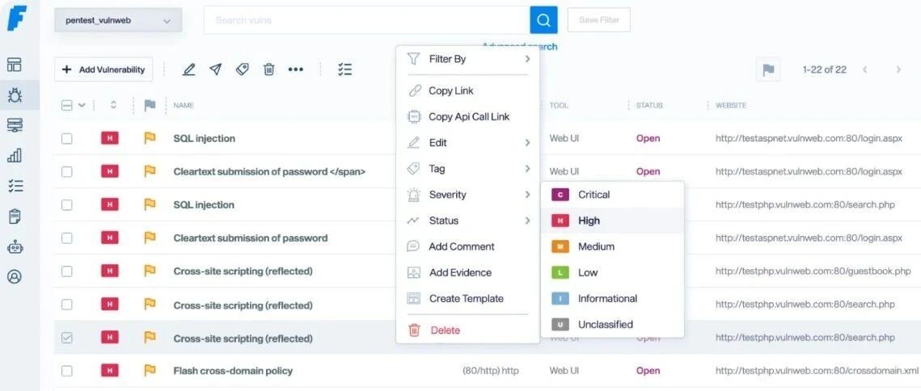Click the Add Vulnerability button
The width and height of the screenshot is (921, 391).
point(104,69)
